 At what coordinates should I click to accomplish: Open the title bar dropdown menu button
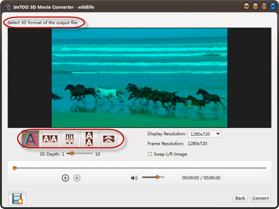point(247,6)
